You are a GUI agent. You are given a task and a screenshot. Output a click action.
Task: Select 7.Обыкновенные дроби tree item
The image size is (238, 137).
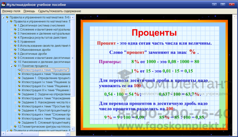click(34, 50)
